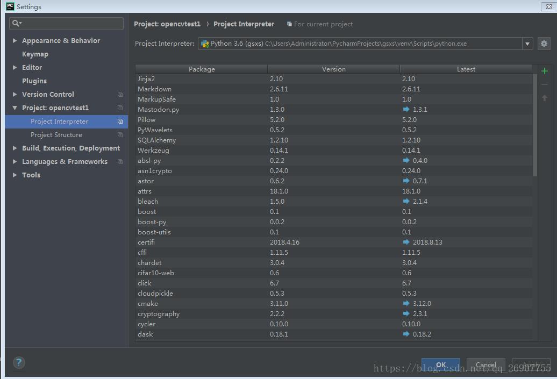Viewport: 557px width, 379px height.
Task: Select the SQLAlchemy package row
Action: (333, 140)
